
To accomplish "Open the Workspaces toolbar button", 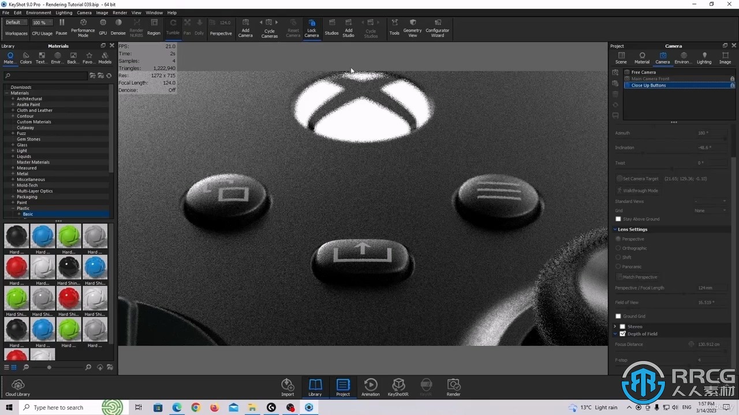I will pyautogui.click(x=16, y=33).
